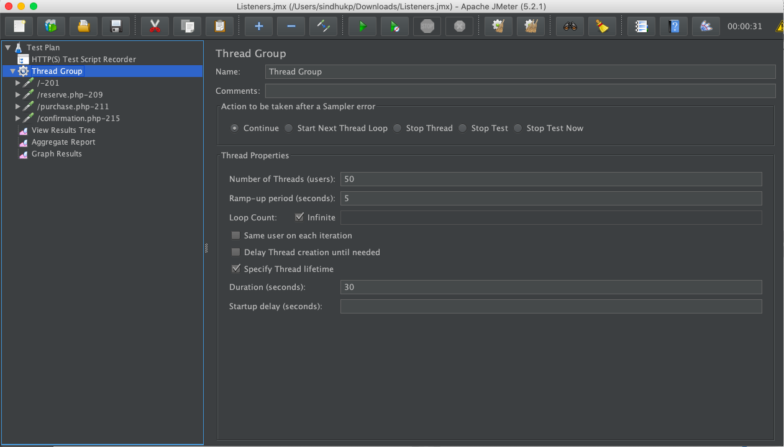
Task: Click the Comments input field
Action: coord(520,91)
